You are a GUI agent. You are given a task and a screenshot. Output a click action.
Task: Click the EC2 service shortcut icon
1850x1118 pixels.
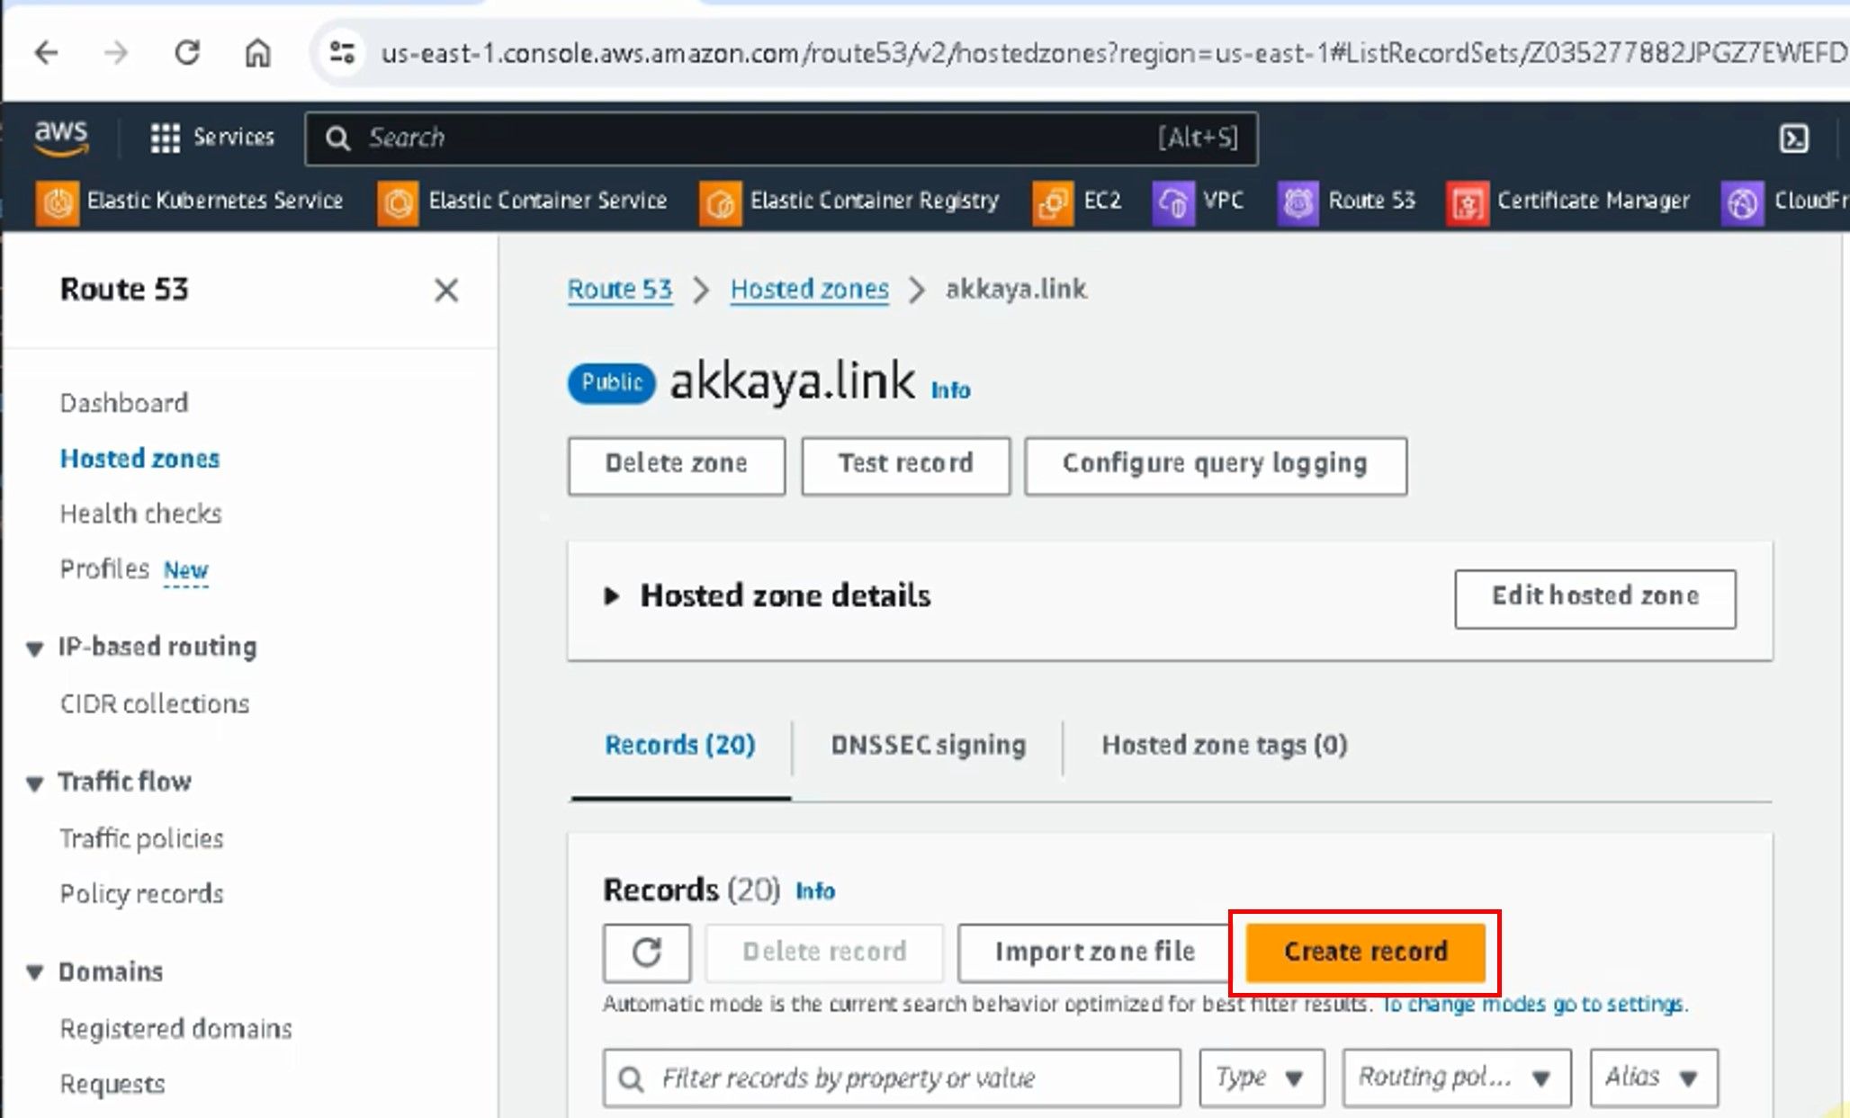click(1053, 202)
